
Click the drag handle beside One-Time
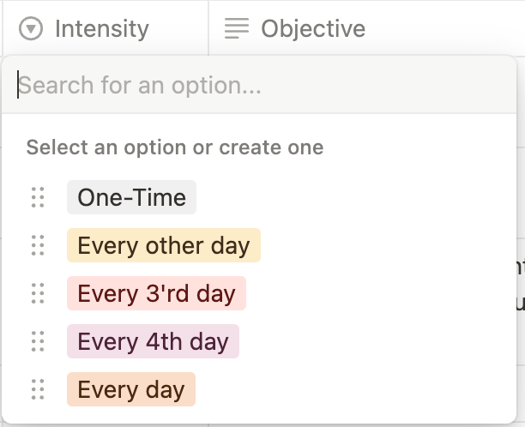pos(38,197)
